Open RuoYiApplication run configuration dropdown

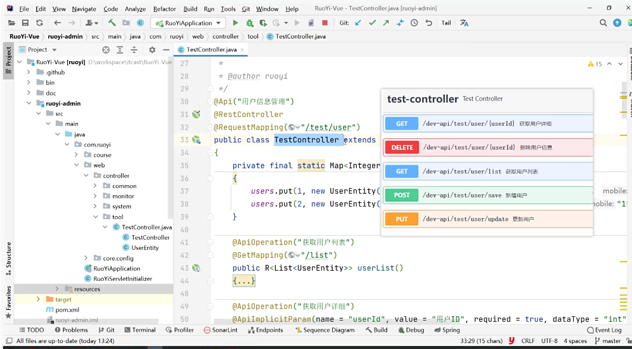[188, 23]
